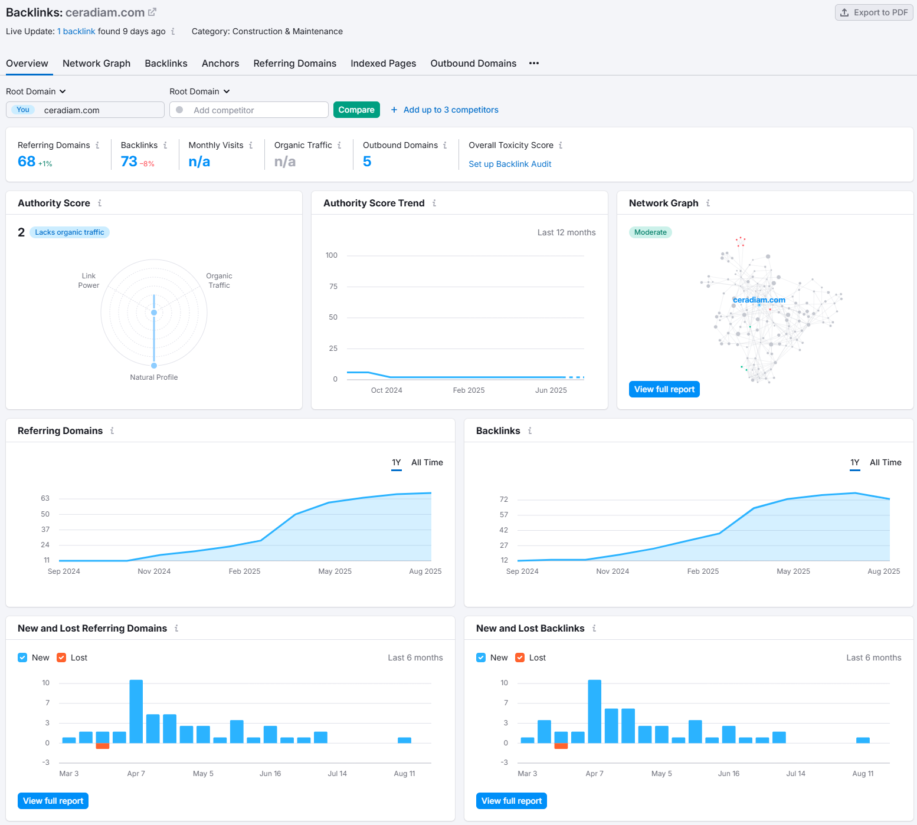The height and width of the screenshot is (825, 917).
Task: Click the Set up Backlink Audit link
Action: tap(510, 164)
